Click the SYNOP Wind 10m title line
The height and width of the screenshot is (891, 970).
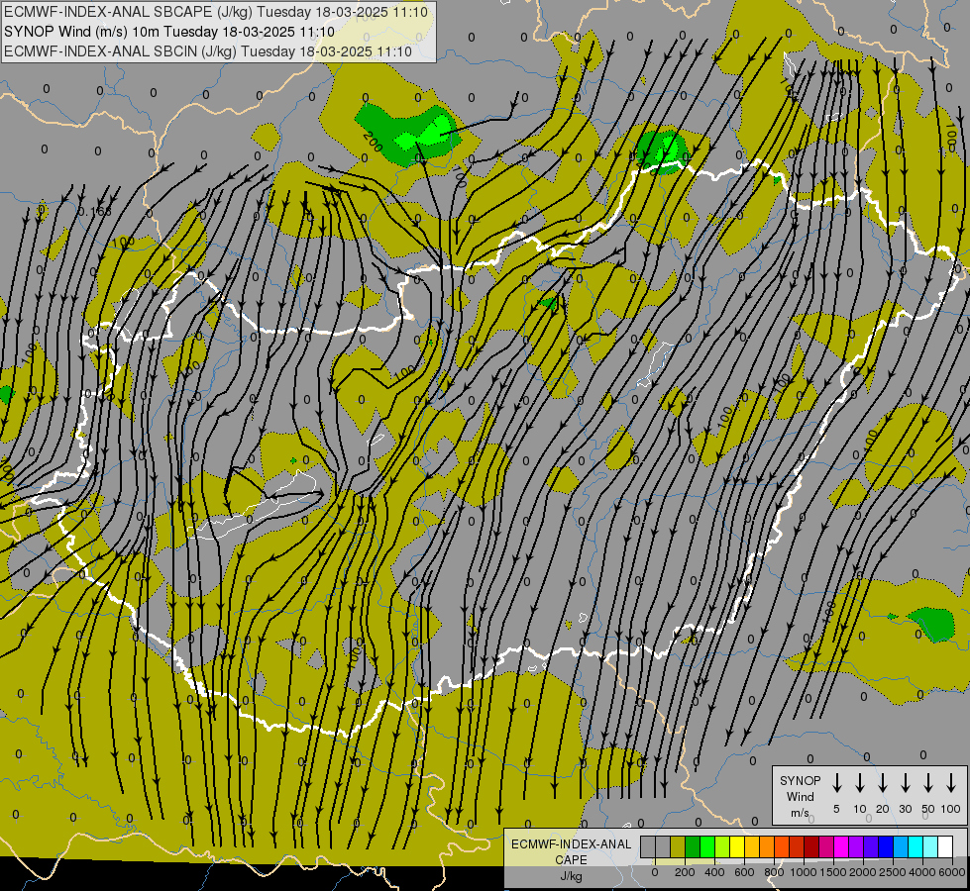[168, 32]
